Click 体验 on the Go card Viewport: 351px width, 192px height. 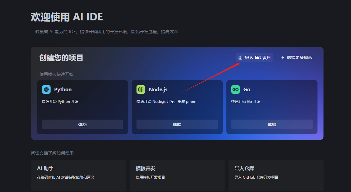point(272,124)
